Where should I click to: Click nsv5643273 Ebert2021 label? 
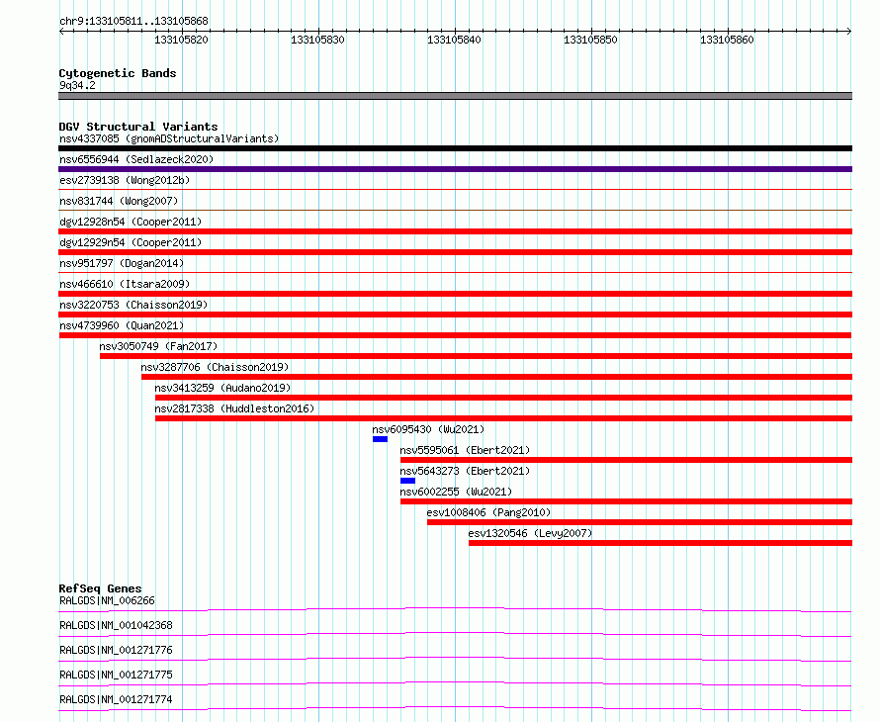point(465,471)
